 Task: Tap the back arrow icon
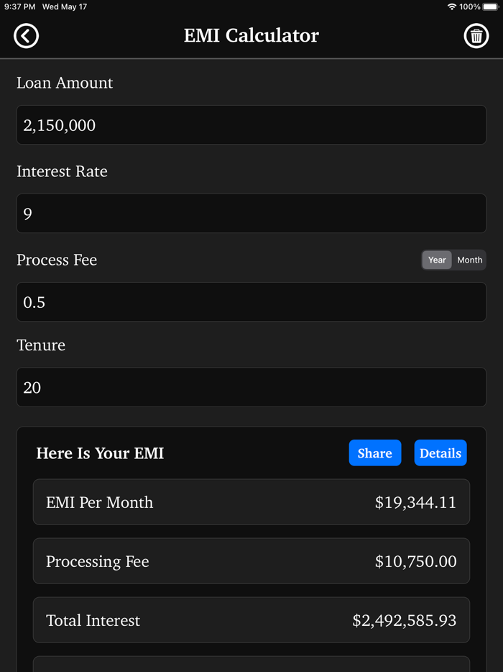[26, 35]
